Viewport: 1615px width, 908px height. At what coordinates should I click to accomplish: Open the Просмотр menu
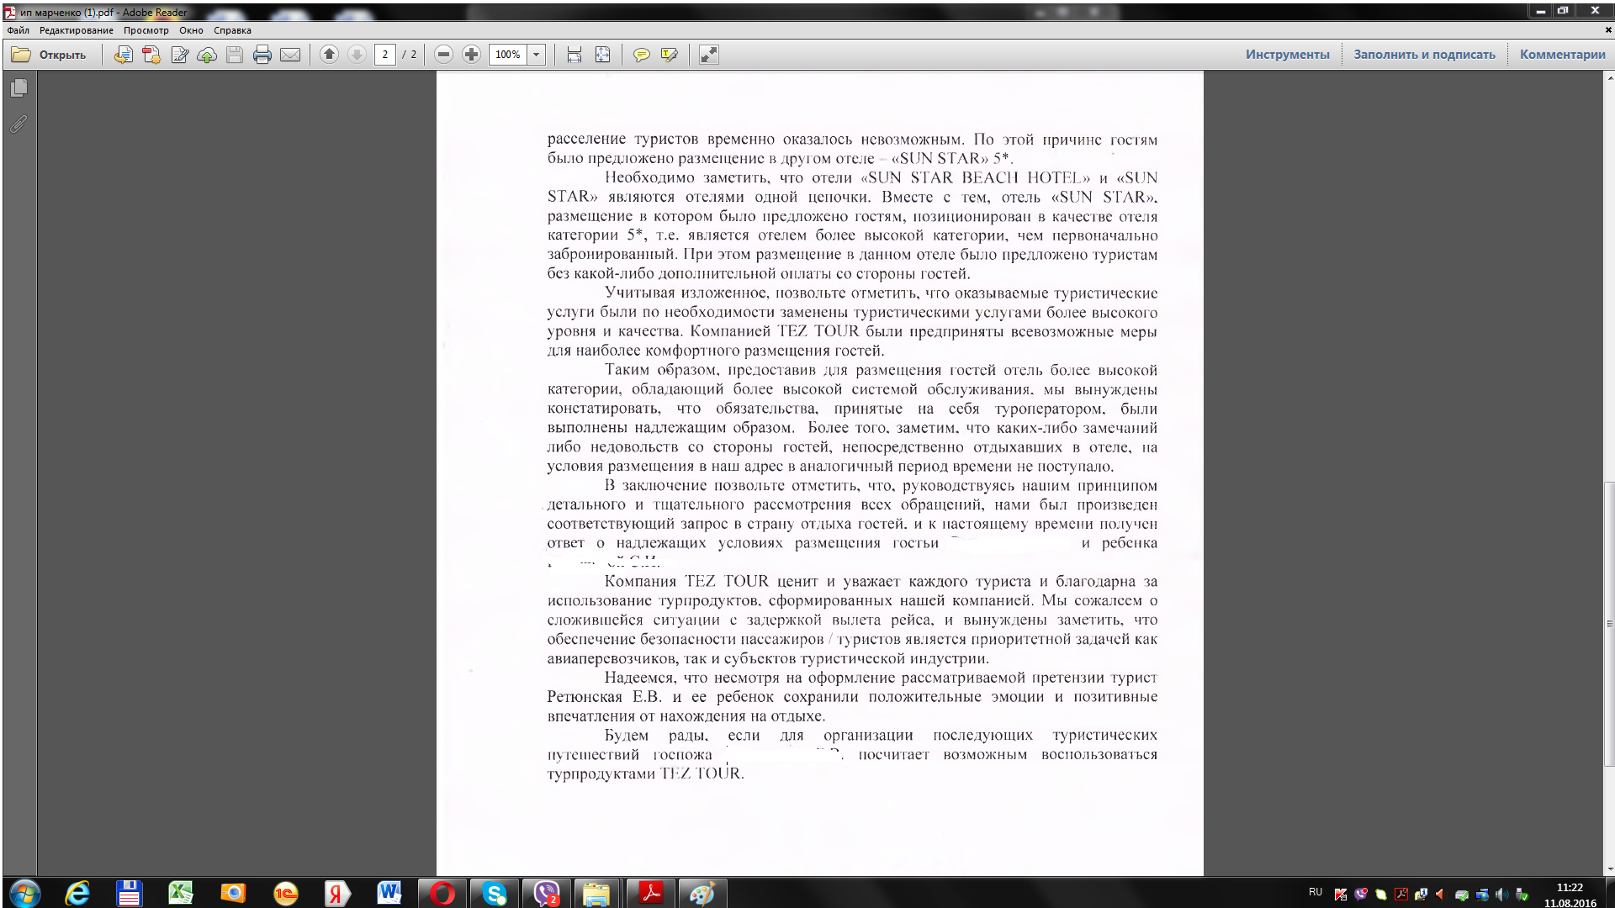tap(146, 30)
